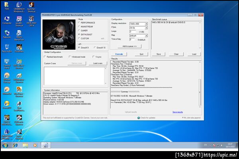Launch the FloodMark desktop icon
239x159 pixels.
(19, 48)
